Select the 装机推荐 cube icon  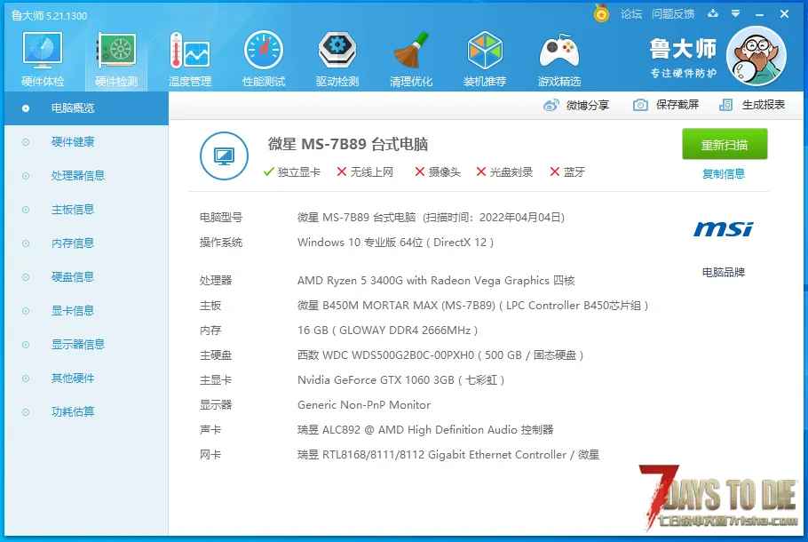(x=485, y=50)
